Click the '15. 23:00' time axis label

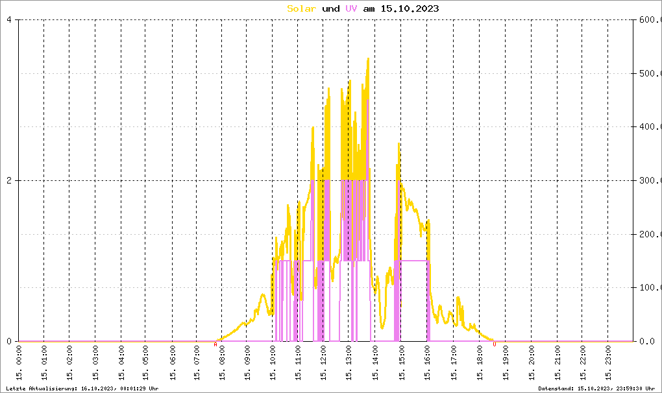[608, 363]
